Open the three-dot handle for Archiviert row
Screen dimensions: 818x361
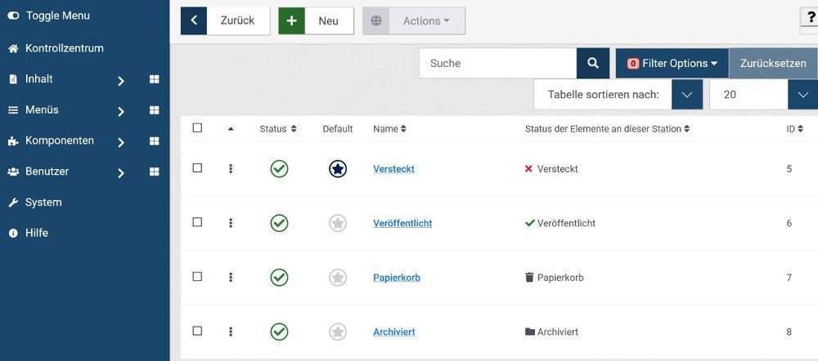(x=231, y=332)
